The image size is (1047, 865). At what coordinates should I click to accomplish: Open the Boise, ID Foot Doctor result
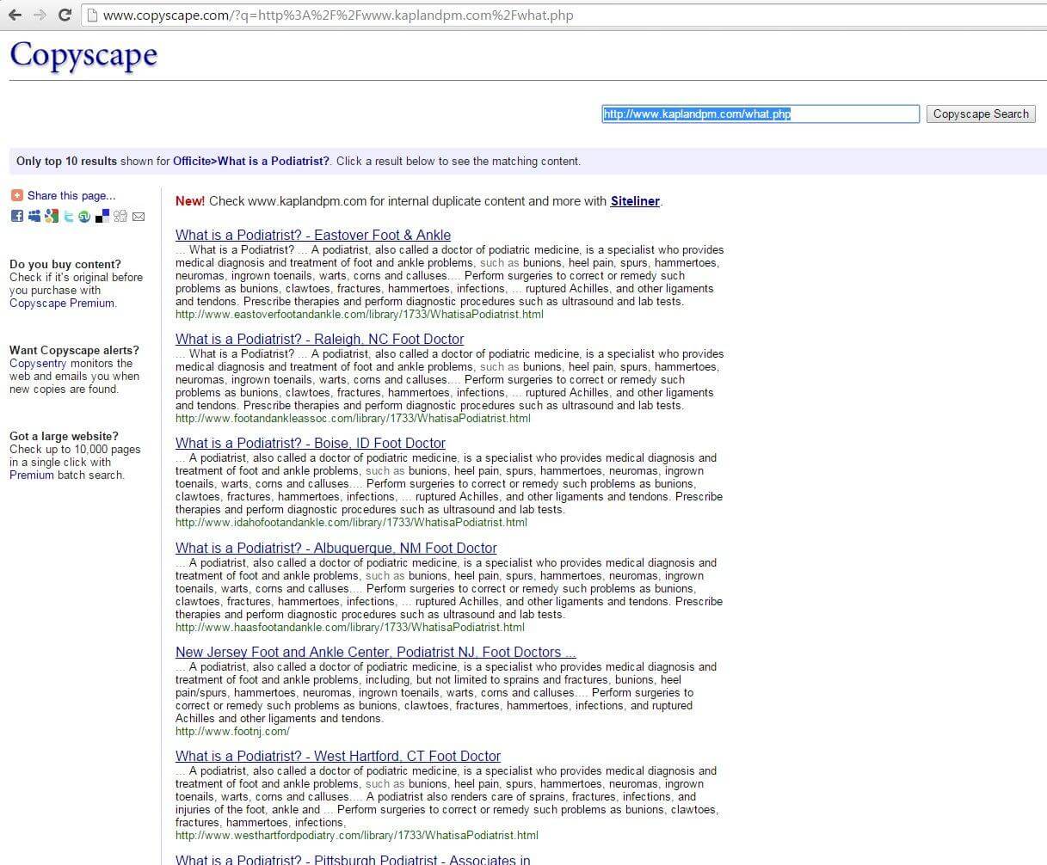coord(311,443)
